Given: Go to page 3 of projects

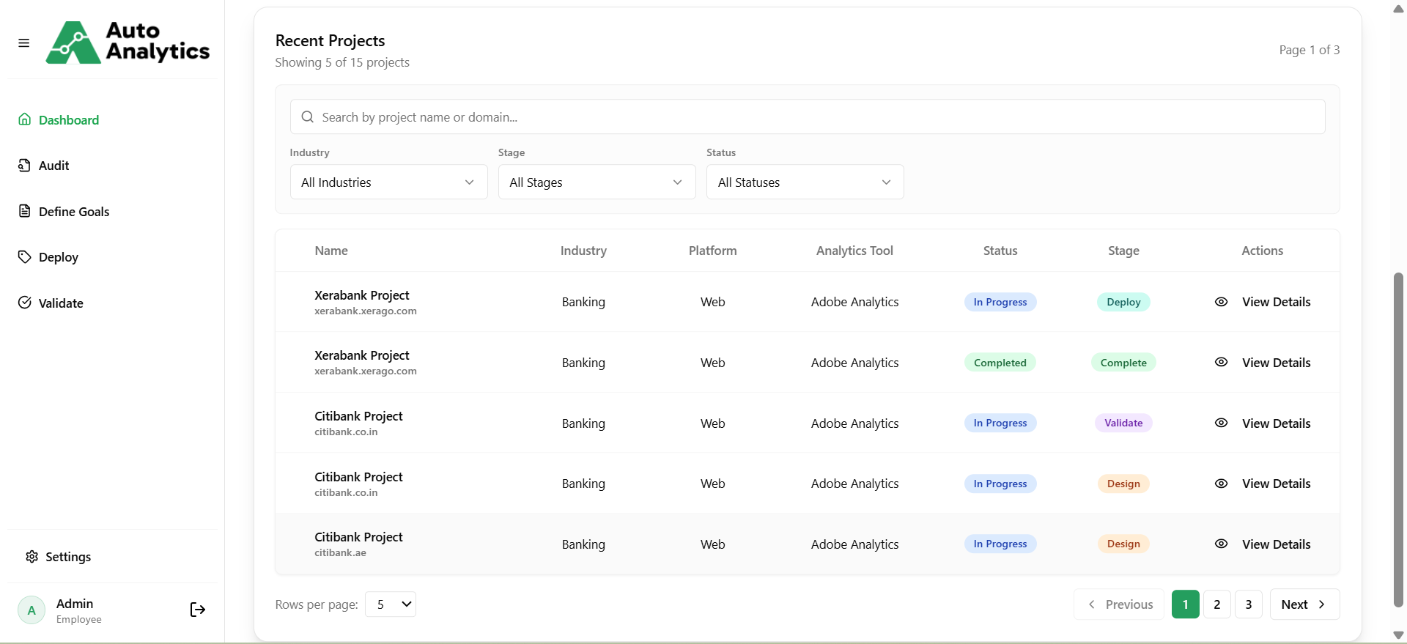Looking at the screenshot, I should click(1249, 604).
